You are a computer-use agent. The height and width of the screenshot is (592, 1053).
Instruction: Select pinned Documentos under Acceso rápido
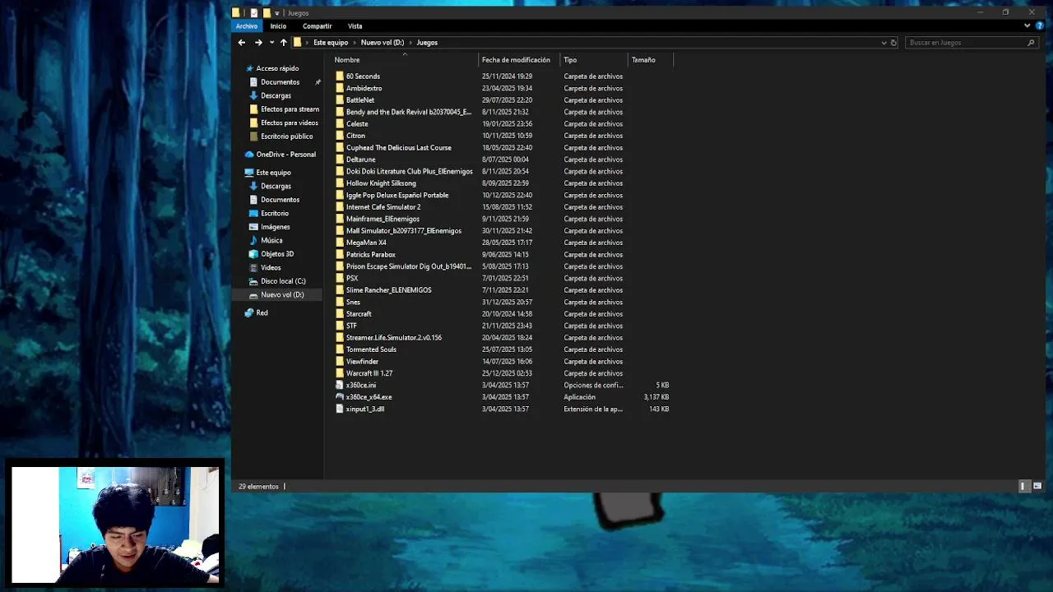(x=280, y=82)
